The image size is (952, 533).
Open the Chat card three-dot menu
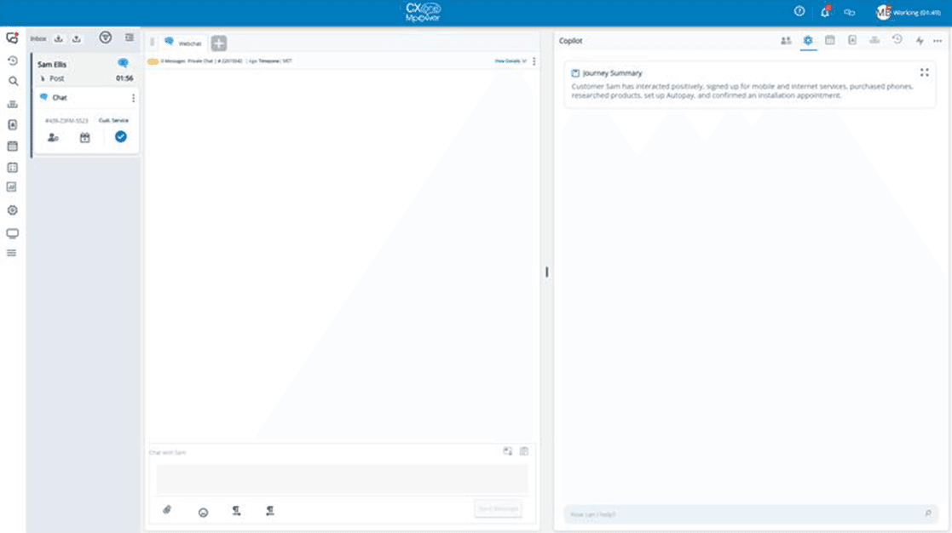133,98
